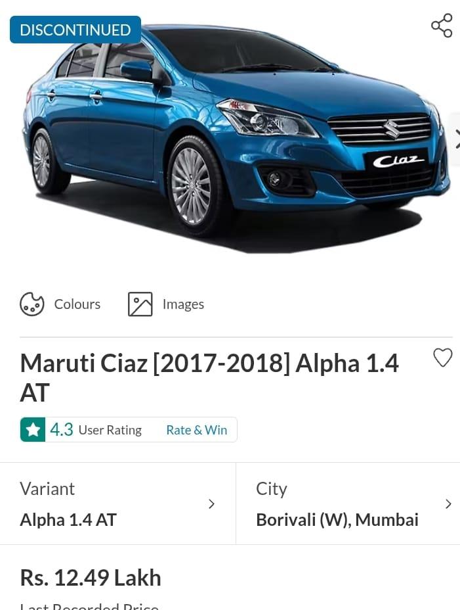The height and width of the screenshot is (610, 460).
Task: Show next car image arrow
Action: coord(457,139)
